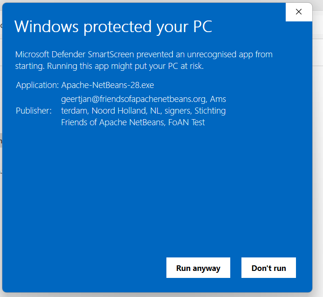Click the Apache-NetBeans-28.exe application name
This screenshot has height=297, width=323.
click(108, 85)
